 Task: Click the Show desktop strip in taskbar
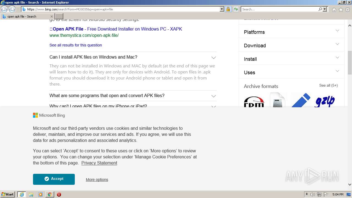349,194
